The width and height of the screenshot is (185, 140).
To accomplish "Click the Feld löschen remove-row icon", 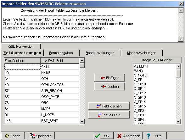I will click(99, 106).
